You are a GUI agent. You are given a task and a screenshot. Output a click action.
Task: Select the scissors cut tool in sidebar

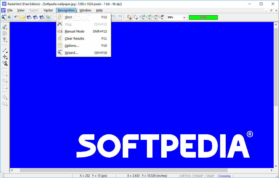[x=5, y=27]
